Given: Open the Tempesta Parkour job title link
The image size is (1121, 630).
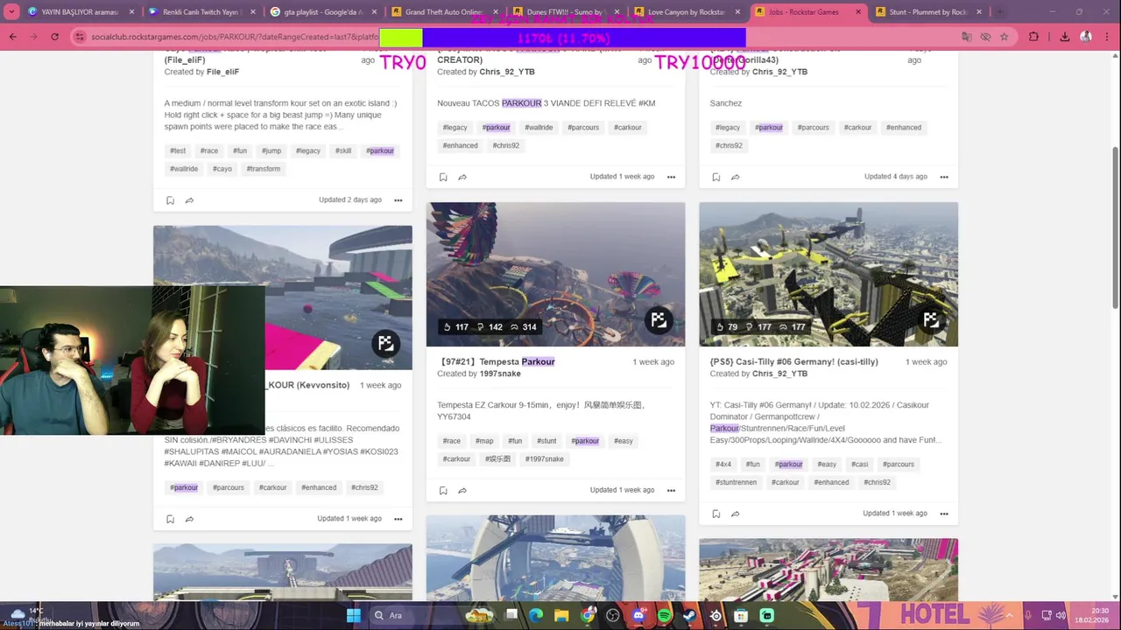Looking at the screenshot, I should [496, 361].
